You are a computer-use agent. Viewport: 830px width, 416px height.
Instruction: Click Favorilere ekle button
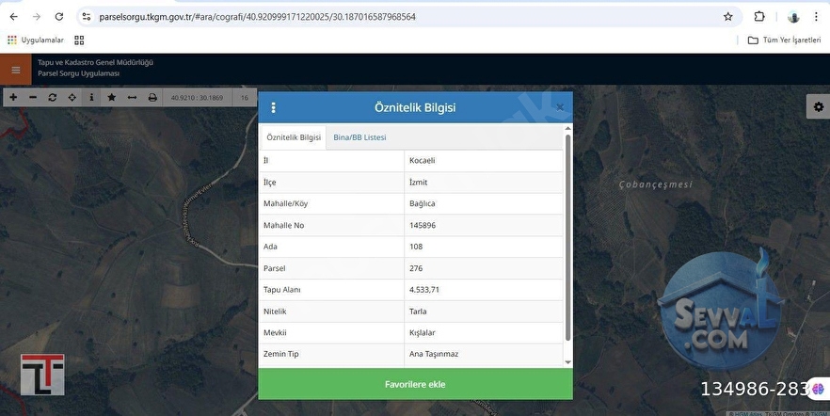tap(415, 384)
